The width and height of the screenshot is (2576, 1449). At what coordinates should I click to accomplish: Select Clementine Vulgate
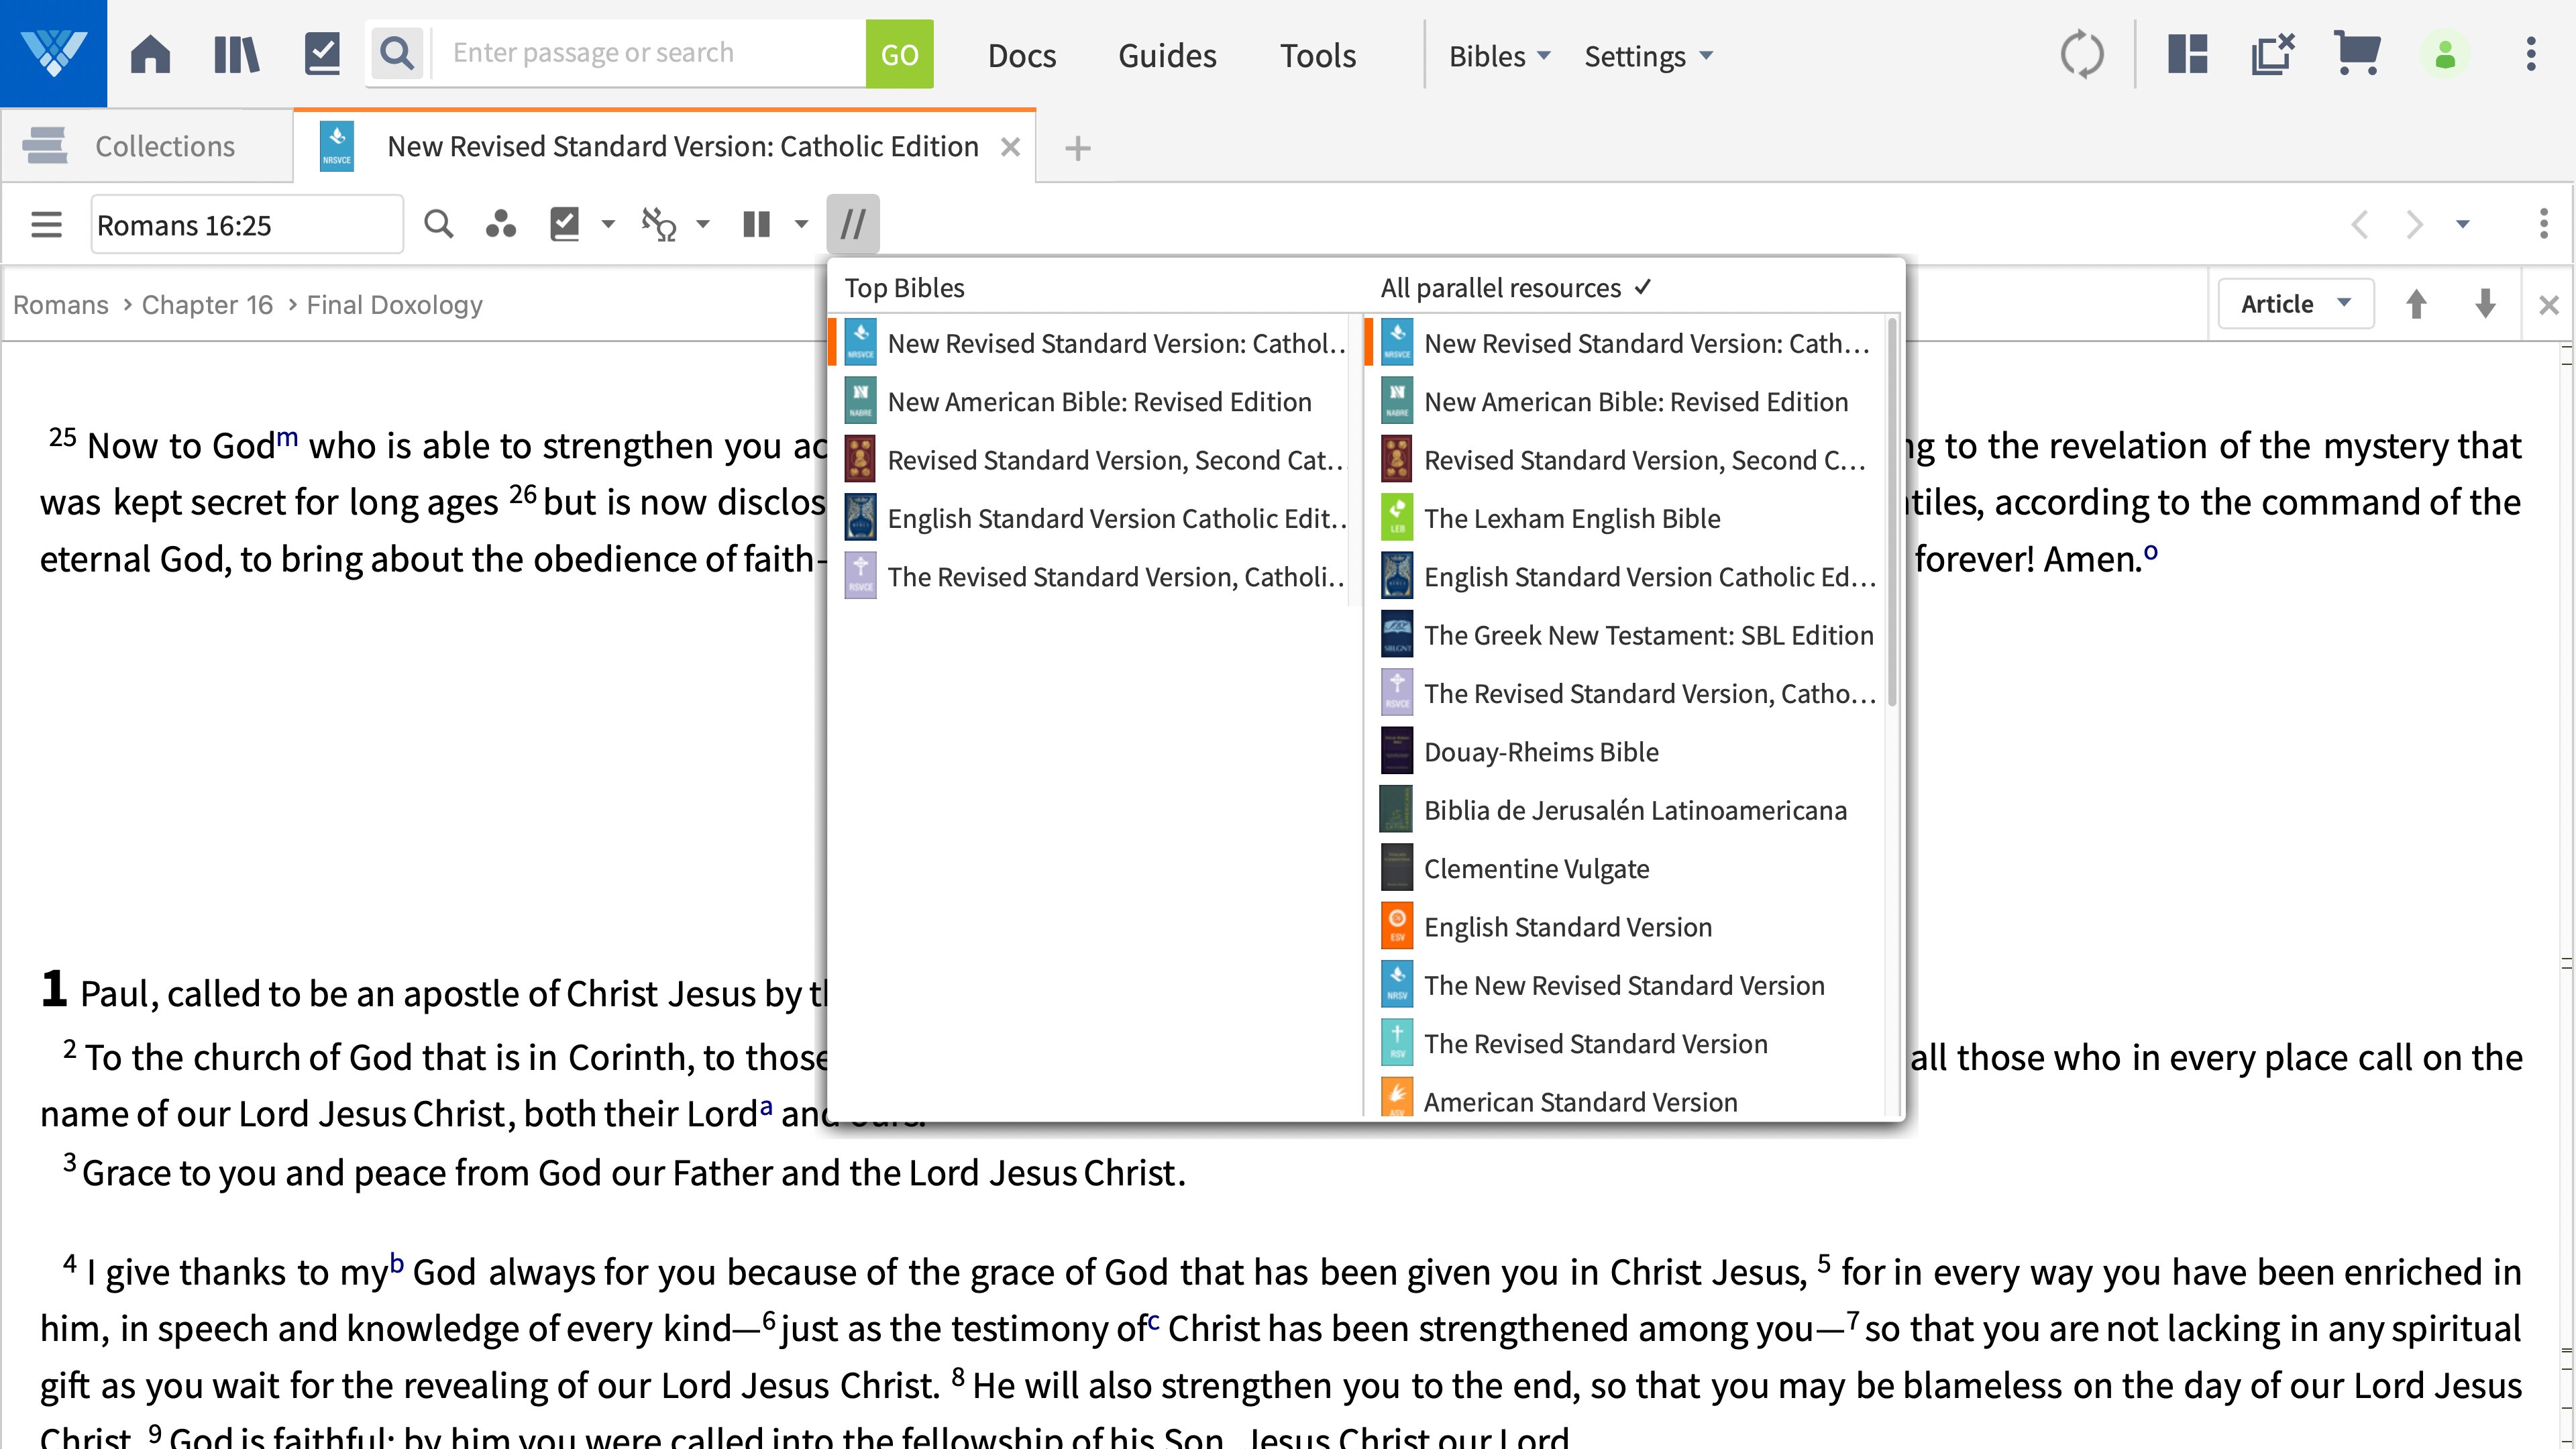tap(1625, 868)
